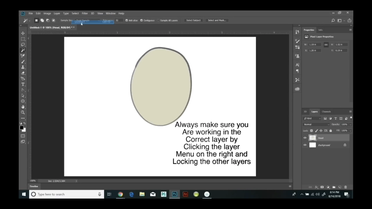Click the Select Subject button
The image size is (372, 209).
pos(193,20)
